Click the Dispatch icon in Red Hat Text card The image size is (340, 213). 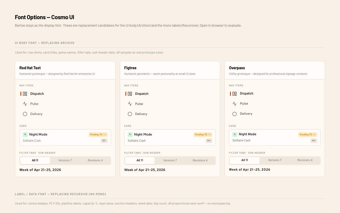[25, 94]
